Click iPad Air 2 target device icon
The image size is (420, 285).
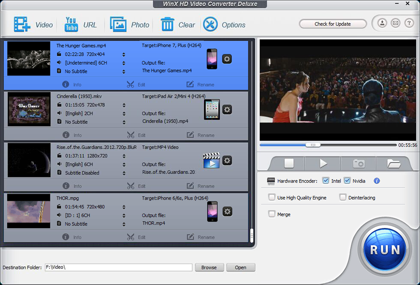click(212, 110)
